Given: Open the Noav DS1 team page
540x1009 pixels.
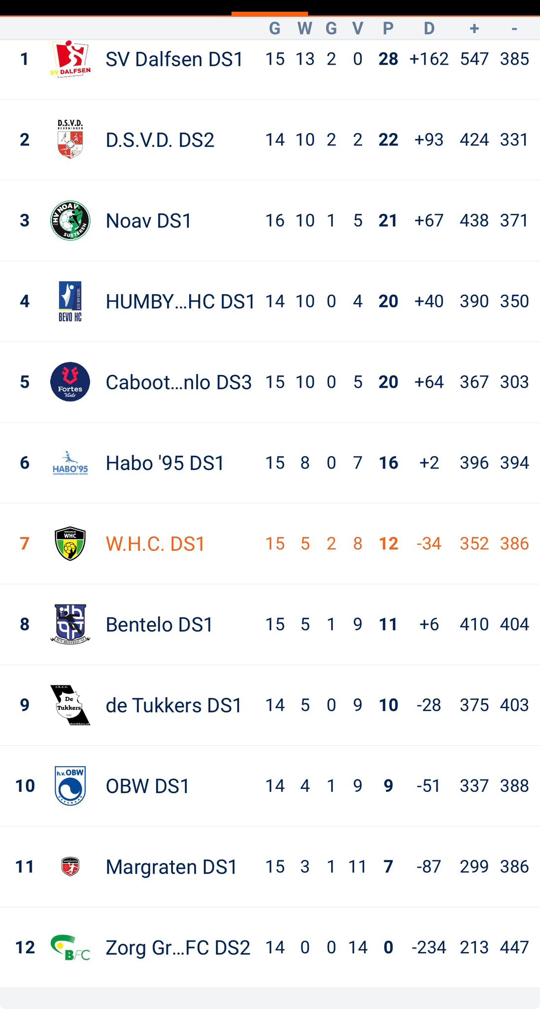Looking at the screenshot, I should coord(148,221).
